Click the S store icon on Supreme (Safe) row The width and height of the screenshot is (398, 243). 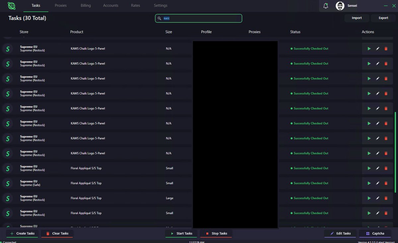(x=7, y=183)
